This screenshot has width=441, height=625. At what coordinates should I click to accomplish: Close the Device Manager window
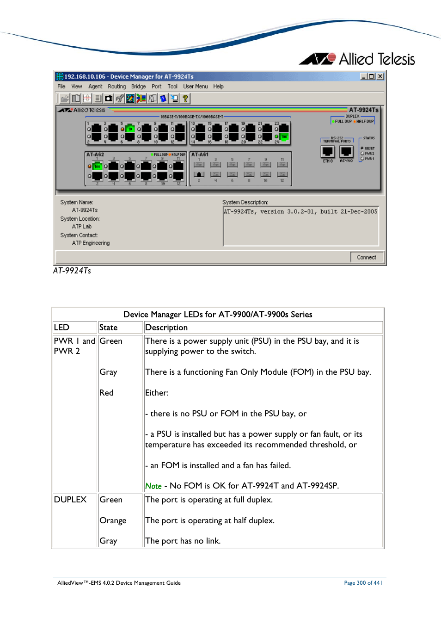(x=380, y=76)
